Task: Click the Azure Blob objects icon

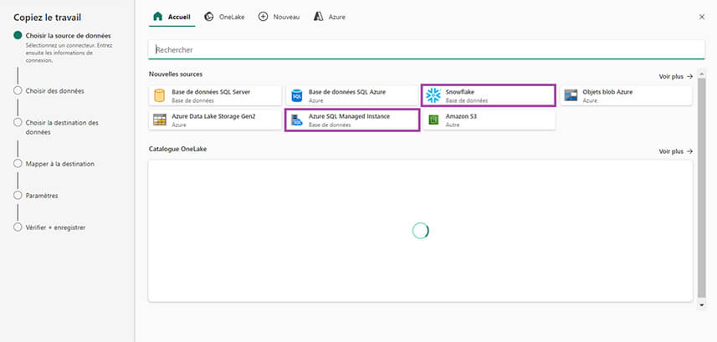Action: point(571,95)
